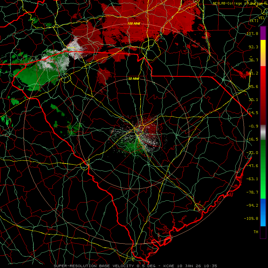Click the "100 NMI" range ring label
Screen dimensions: 268x268
coord(133,24)
